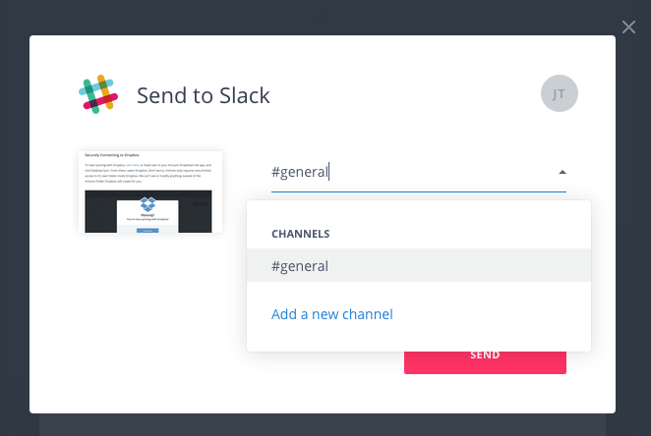Image resolution: width=651 pixels, height=436 pixels.
Task: Open the document preview thumbnail
Action: [149, 191]
